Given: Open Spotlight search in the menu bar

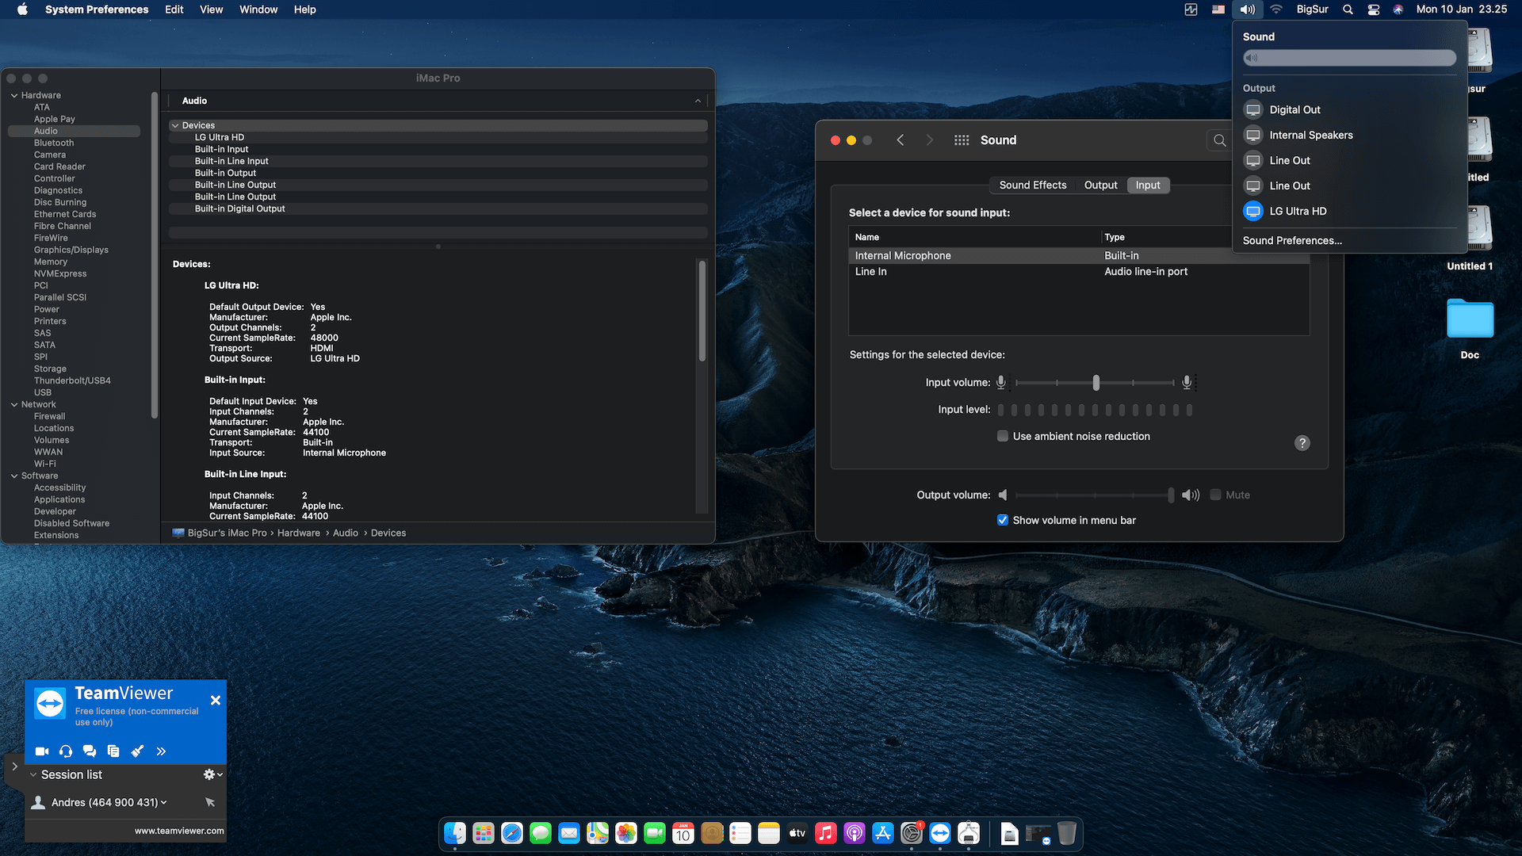Looking at the screenshot, I should coord(1348,10).
